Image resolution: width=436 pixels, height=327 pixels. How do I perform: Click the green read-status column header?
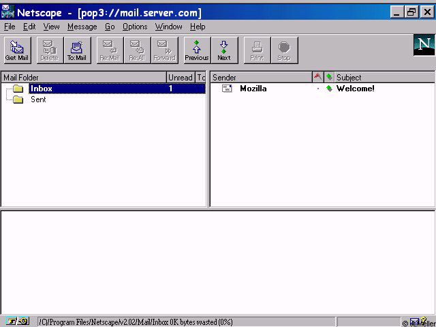pos(329,77)
